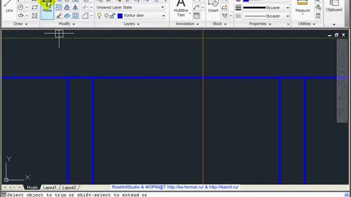This screenshot has width=351, height=197.
Task: Click the Trim tool icon
Action: [x=85, y=7]
